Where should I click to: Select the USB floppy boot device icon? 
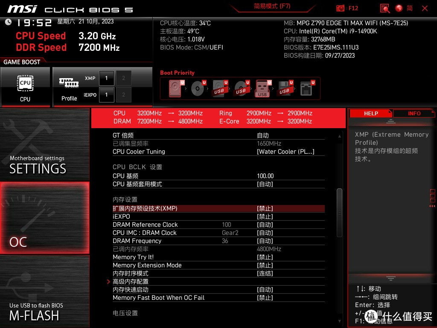[285, 88]
